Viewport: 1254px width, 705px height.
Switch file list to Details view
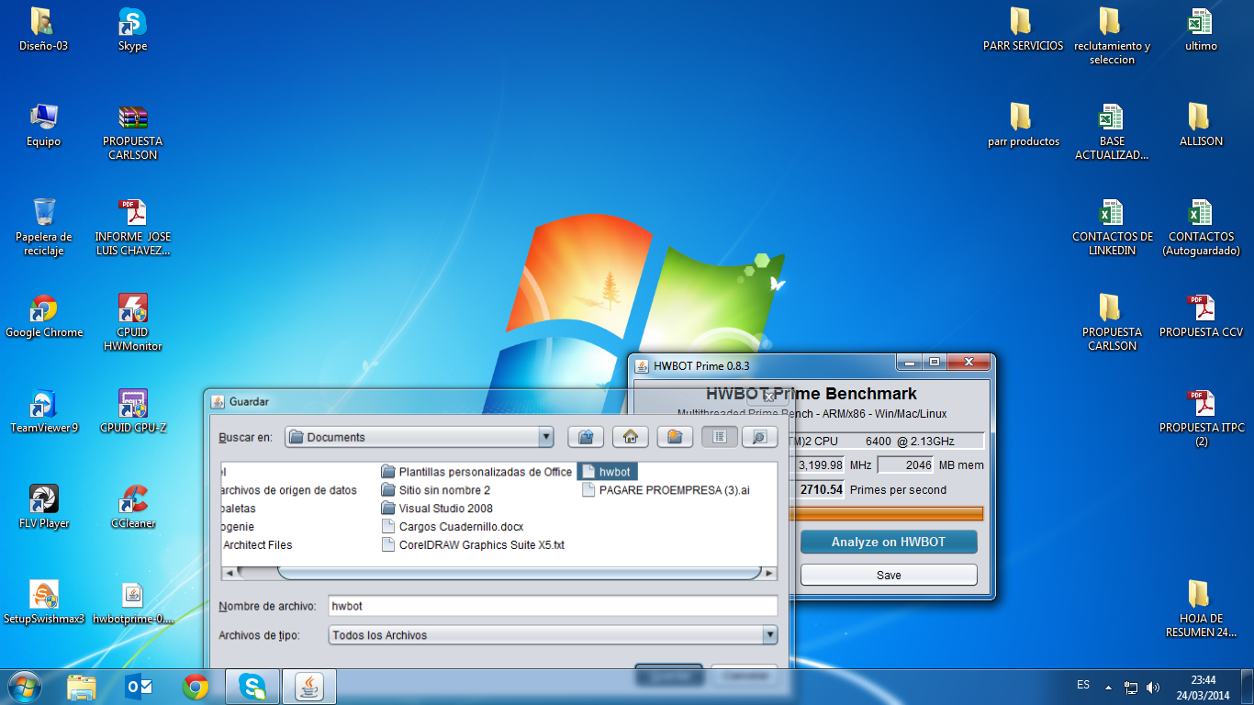pos(759,437)
